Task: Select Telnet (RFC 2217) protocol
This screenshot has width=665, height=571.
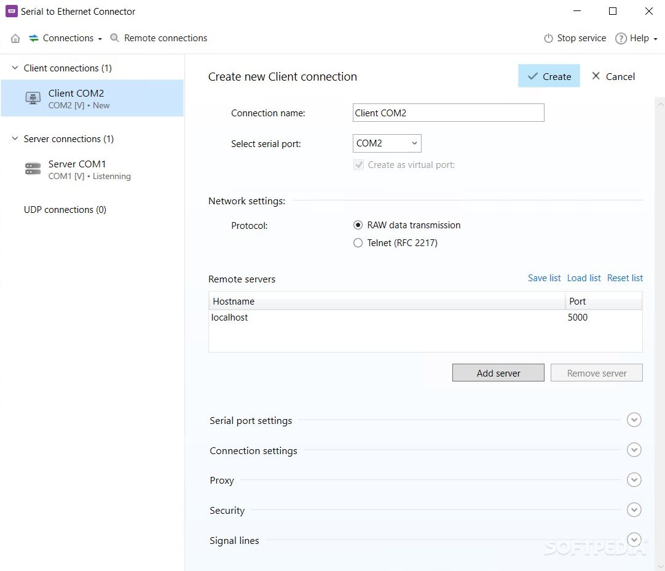Action: [x=358, y=243]
